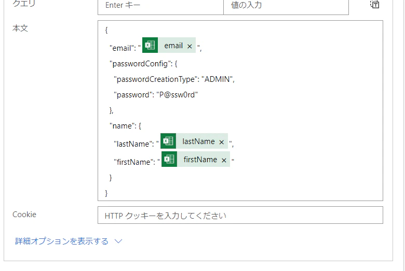This screenshot has height=271, width=405.
Task: Click the Cookie input field
Action: (x=240, y=215)
